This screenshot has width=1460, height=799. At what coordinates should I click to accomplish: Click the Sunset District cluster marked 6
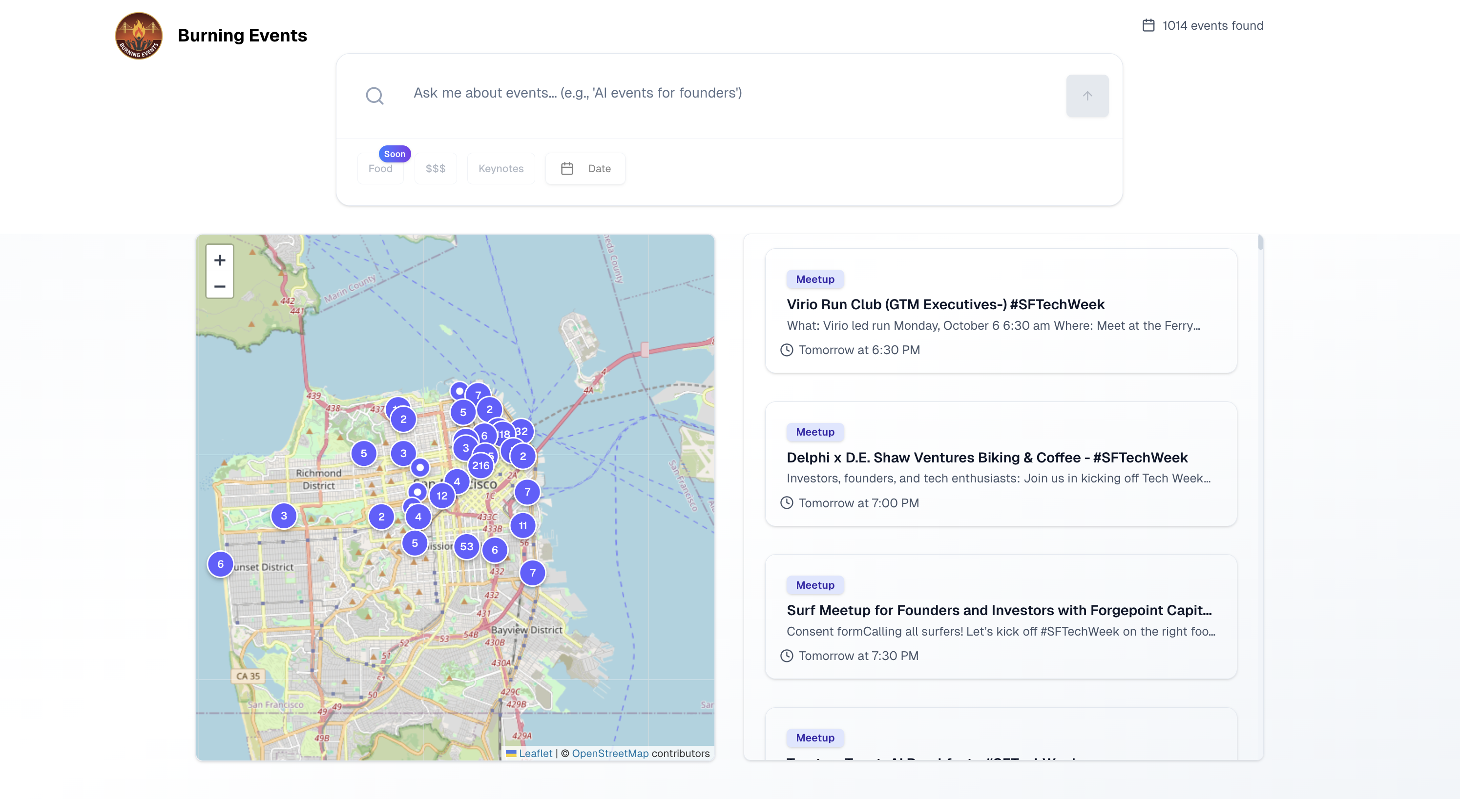[x=221, y=564]
